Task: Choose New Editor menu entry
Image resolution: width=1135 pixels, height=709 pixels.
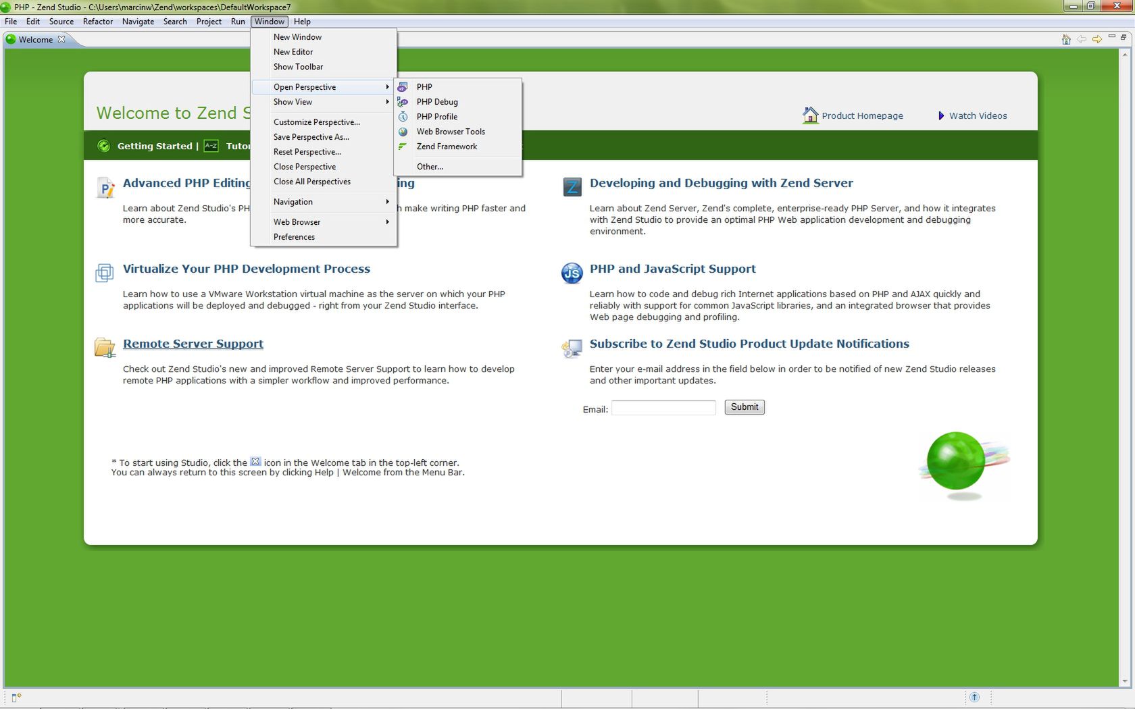Action: coord(324,52)
